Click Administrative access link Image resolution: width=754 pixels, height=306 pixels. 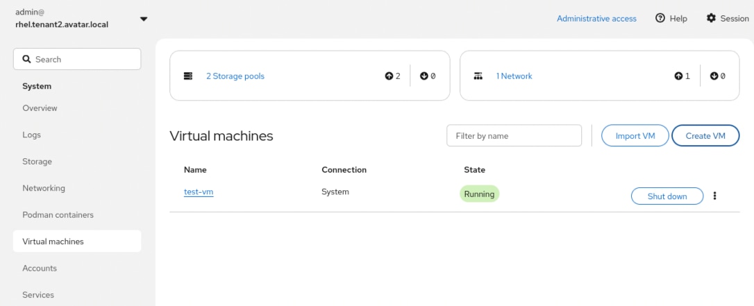coord(596,18)
